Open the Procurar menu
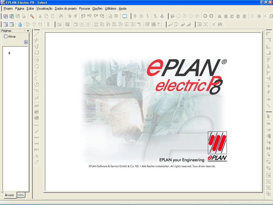Viewport: 273px width, 205px height. 85,9
